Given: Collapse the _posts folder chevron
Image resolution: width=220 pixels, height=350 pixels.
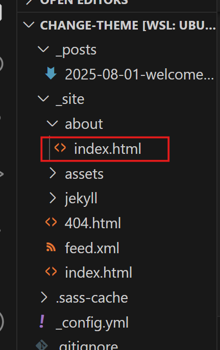Looking at the screenshot, I should tap(43, 49).
